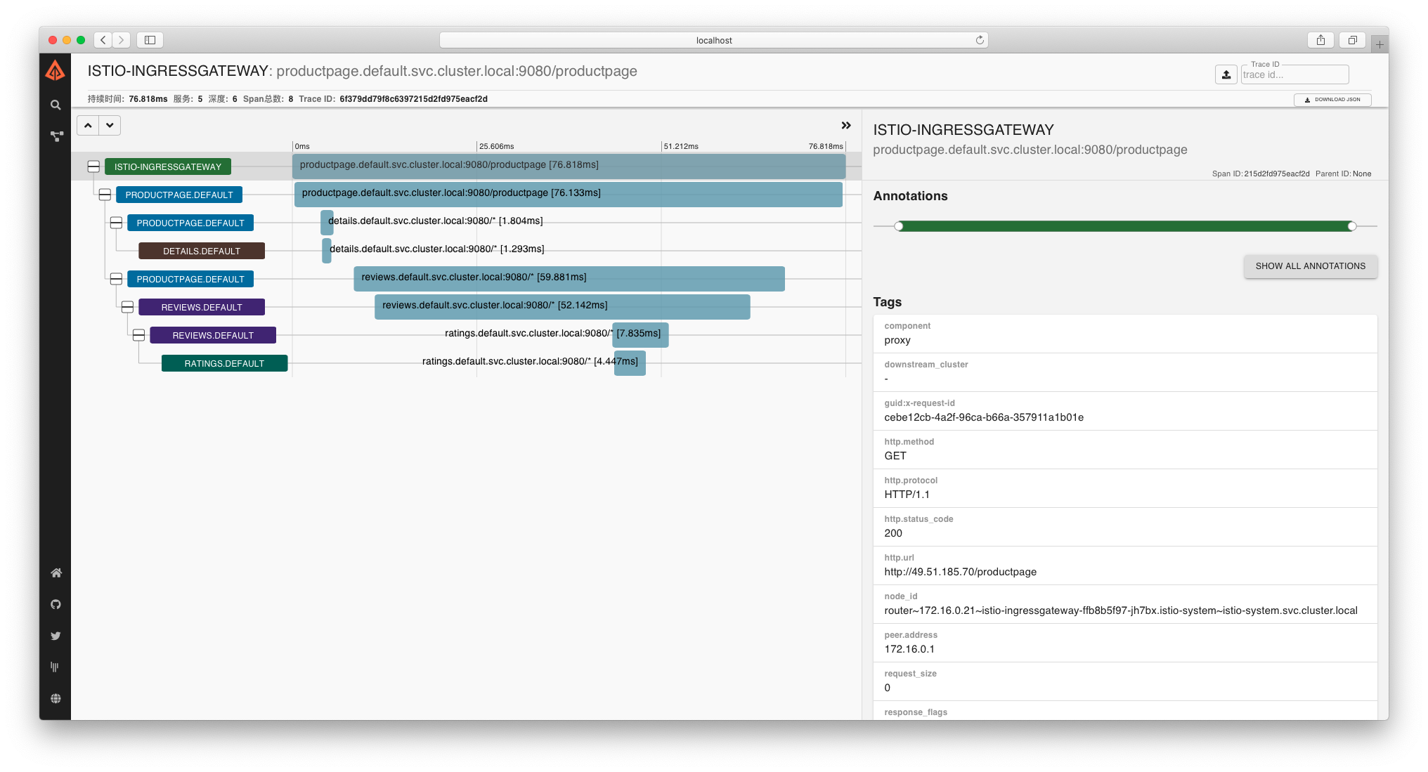The width and height of the screenshot is (1428, 772).
Task: Collapse span detail panel with double-chevron
Action: click(x=846, y=125)
